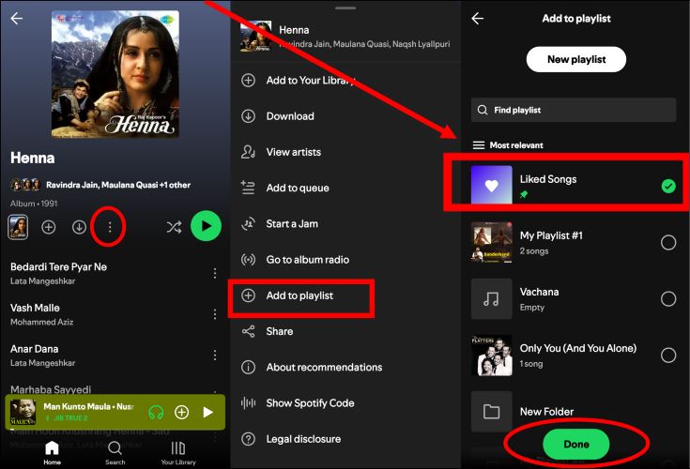Open artists Ravindra Jain, Maulana Quasi link
The width and height of the screenshot is (690, 469).
(x=118, y=185)
